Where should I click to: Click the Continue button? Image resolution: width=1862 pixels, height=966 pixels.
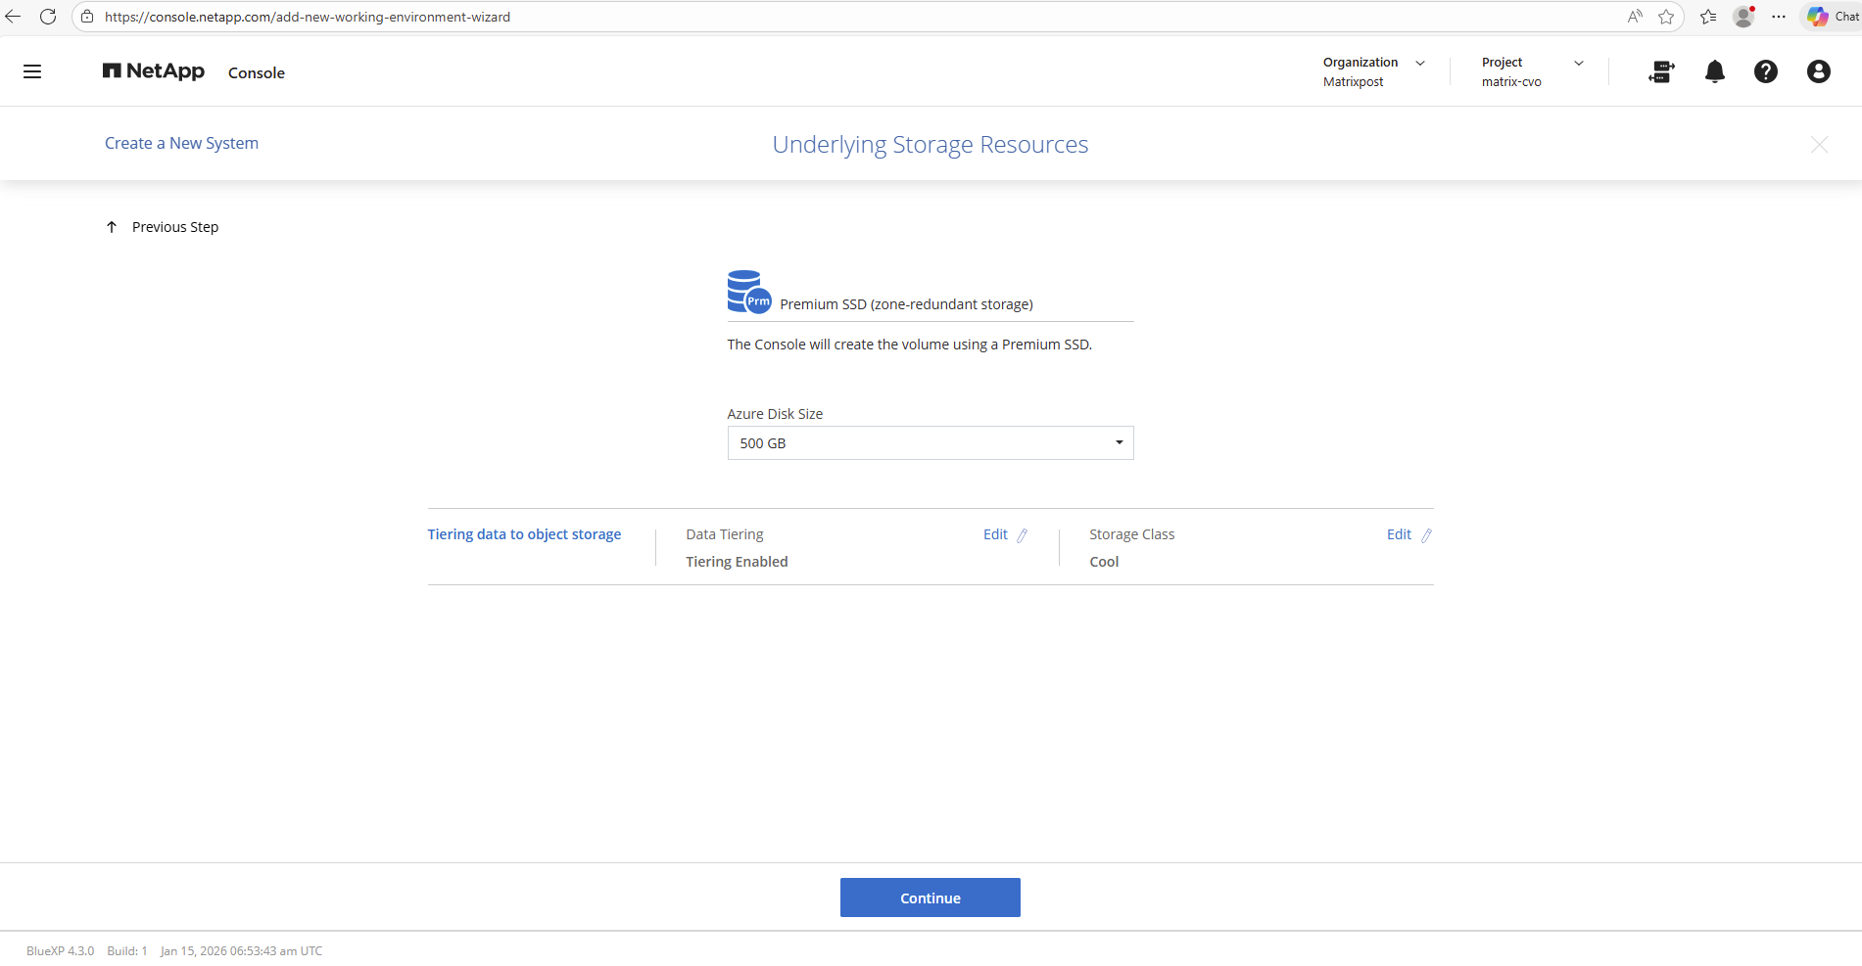coord(930,897)
